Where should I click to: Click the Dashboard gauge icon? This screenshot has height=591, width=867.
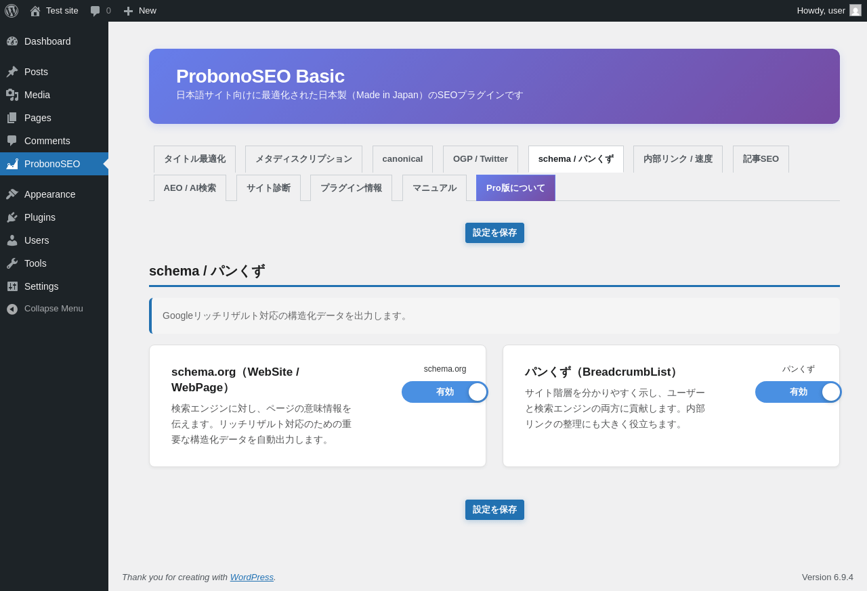(12, 41)
